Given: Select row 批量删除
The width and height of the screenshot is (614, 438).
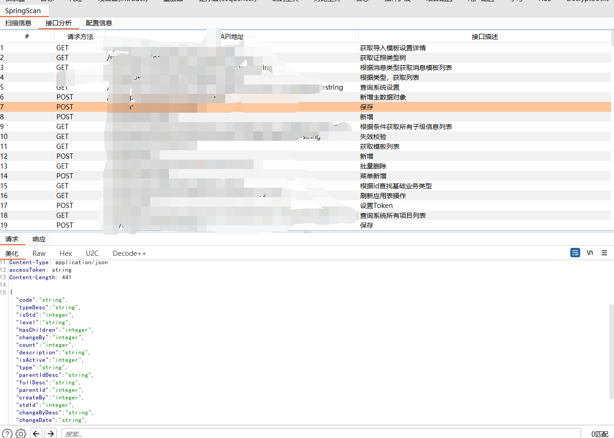Looking at the screenshot, I should [x=306, y=166].
